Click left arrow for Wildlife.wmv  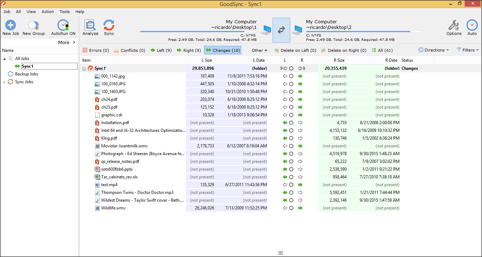pyautogui.click(x=285, y=208)
